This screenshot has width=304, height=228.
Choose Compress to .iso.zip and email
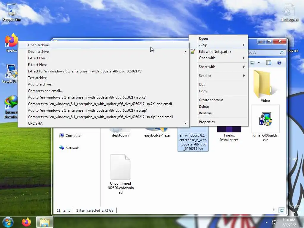click(x=103, y=117)
